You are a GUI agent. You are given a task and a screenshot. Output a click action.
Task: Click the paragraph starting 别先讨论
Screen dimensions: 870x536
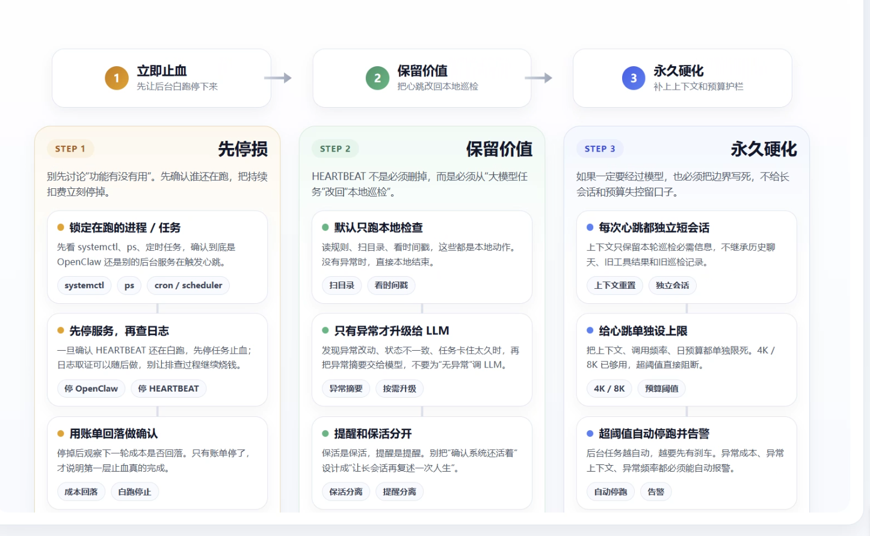click(158, 184)
